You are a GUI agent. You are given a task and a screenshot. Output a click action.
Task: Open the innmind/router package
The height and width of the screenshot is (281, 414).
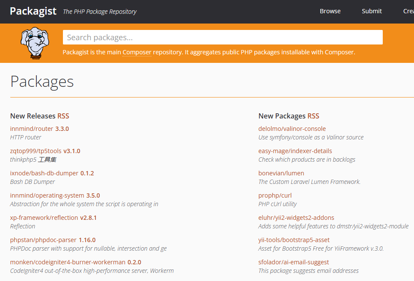(31, 129)
